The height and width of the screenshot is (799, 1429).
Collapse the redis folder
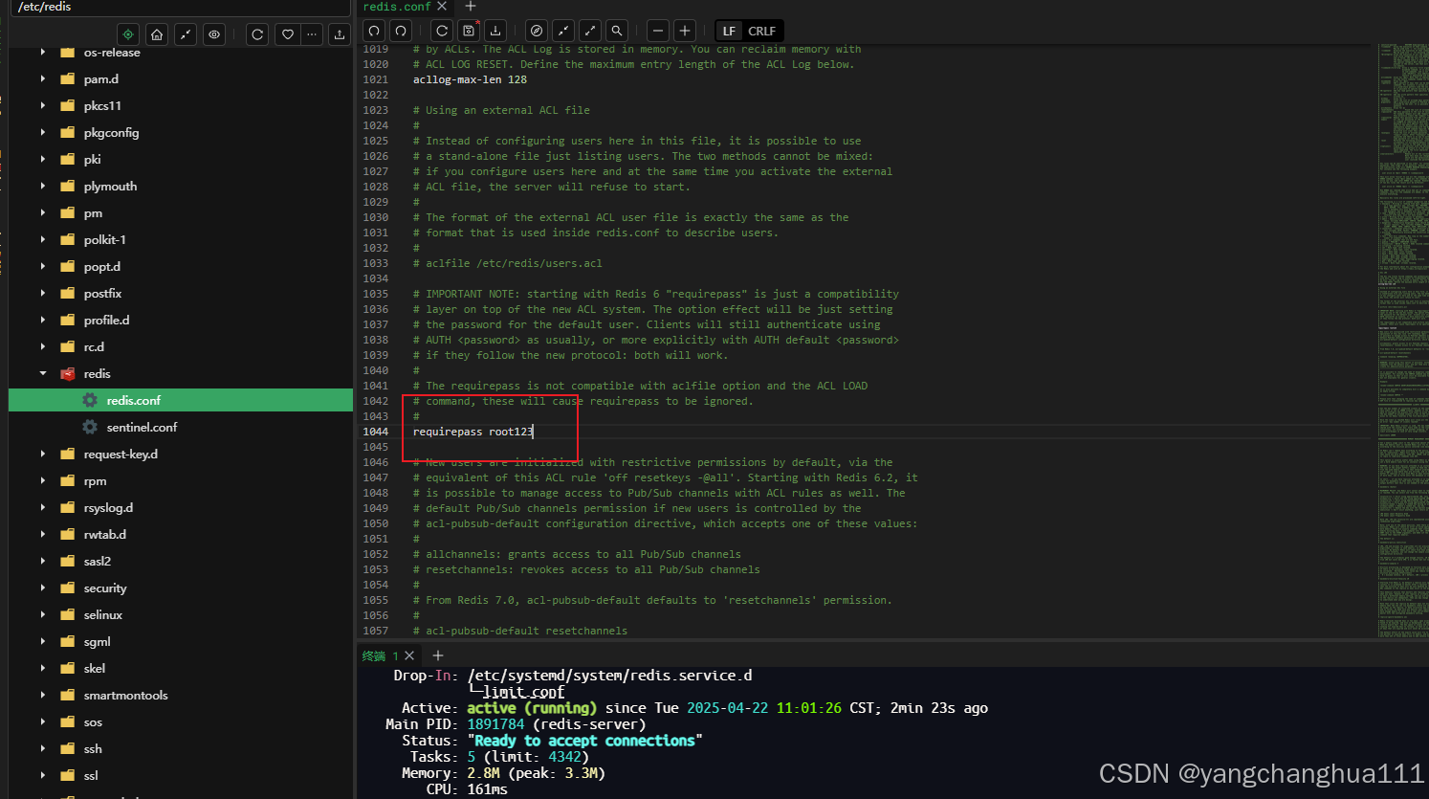point(41,373)
